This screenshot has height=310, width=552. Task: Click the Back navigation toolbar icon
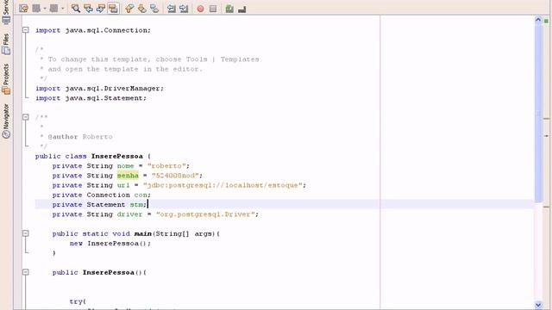[x=36, y=9]
